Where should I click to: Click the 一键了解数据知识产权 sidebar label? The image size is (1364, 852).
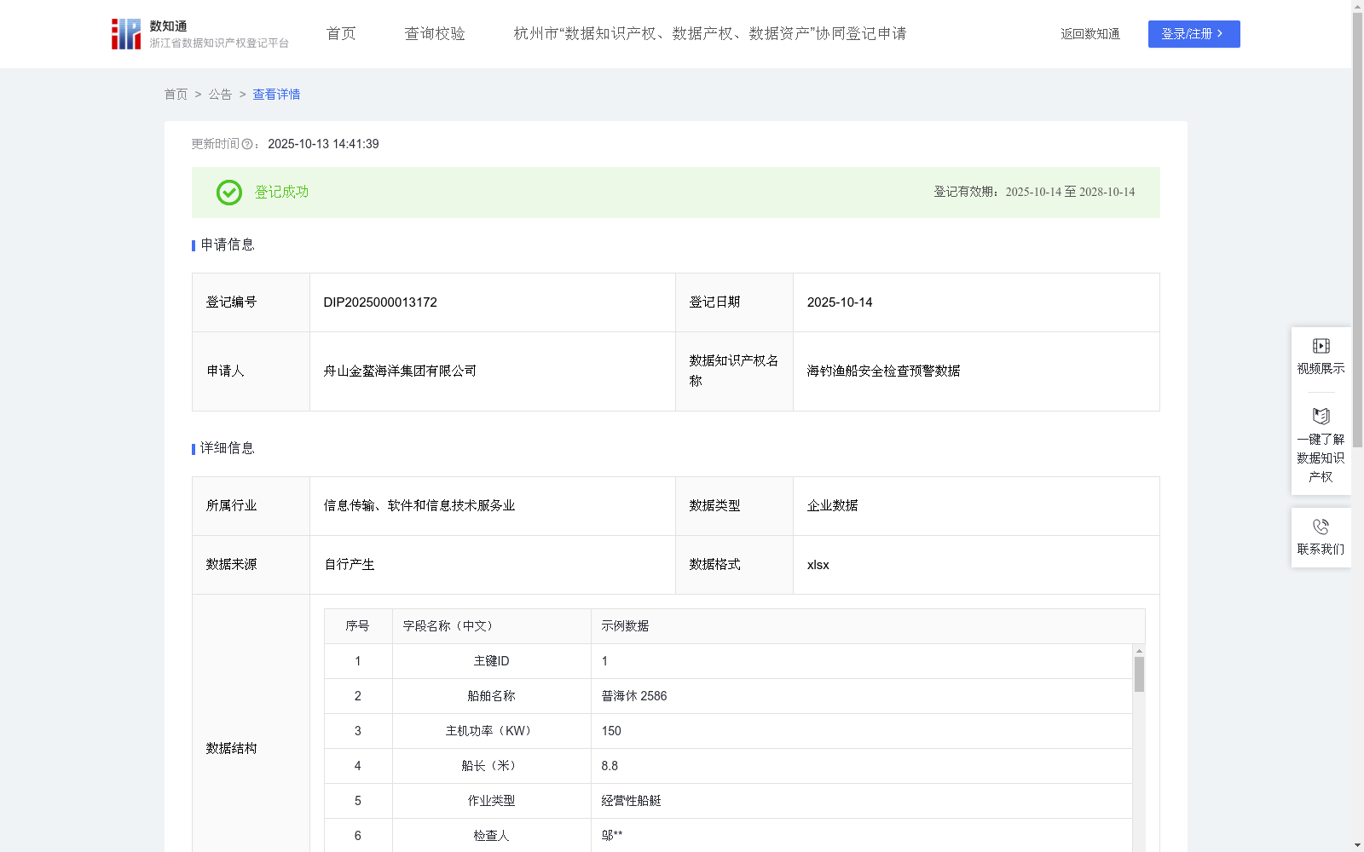point(1321,458)
